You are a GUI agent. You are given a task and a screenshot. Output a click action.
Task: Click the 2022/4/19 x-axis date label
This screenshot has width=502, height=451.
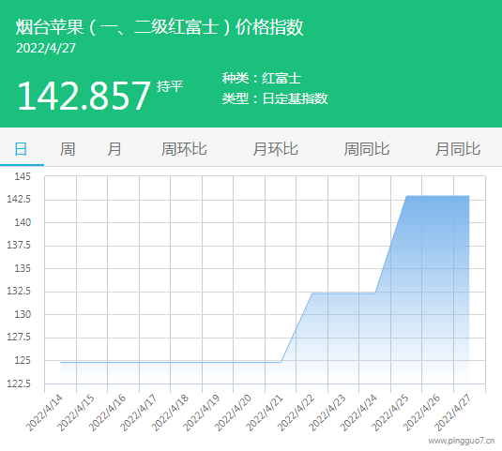pyautogui.click(x=202, y=413)
